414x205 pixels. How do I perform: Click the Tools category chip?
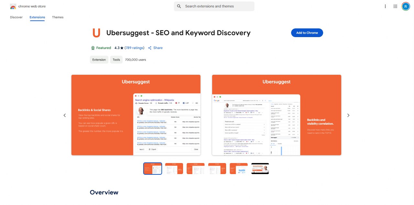click(116, 60)
